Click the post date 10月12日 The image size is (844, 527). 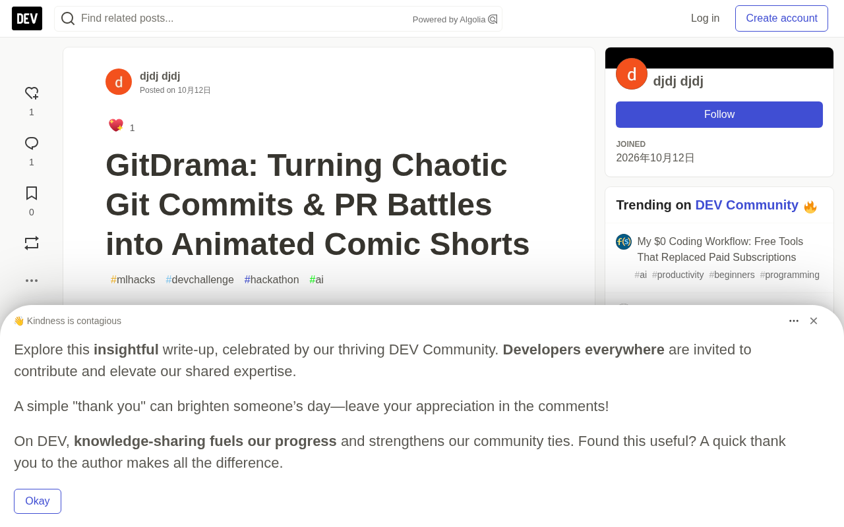click(x=194, y=90)
